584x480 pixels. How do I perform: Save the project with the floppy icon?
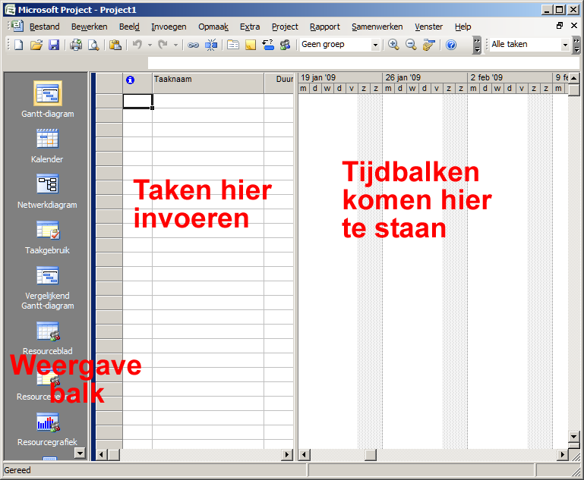coord(54,45)
